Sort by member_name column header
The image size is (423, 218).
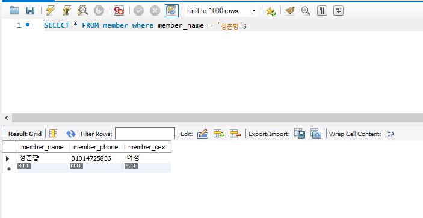pyautogui.click(x=43, y=147)
